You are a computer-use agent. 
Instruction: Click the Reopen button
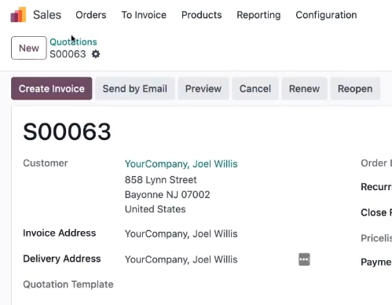(355, 89)
